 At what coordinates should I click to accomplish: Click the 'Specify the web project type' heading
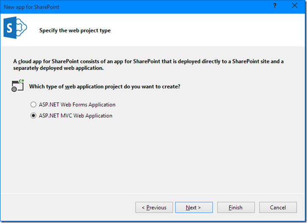tap(75, 30)
